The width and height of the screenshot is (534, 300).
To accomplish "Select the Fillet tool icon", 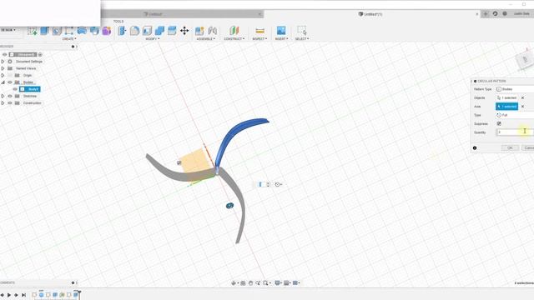I will (134, 31).
